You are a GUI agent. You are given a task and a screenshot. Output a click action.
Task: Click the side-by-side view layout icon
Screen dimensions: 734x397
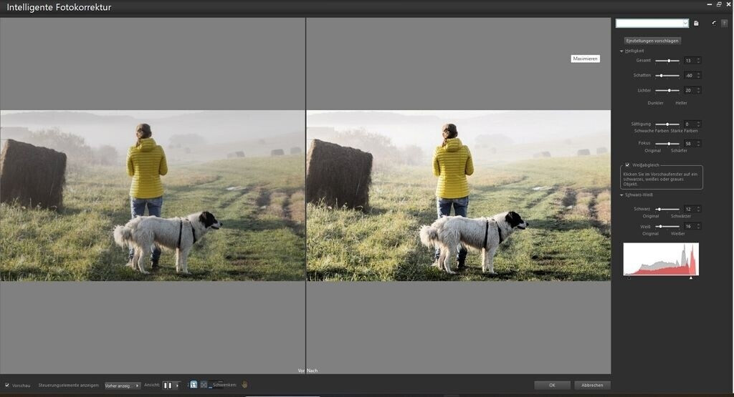pyautogui.click(x=168, y=386)
